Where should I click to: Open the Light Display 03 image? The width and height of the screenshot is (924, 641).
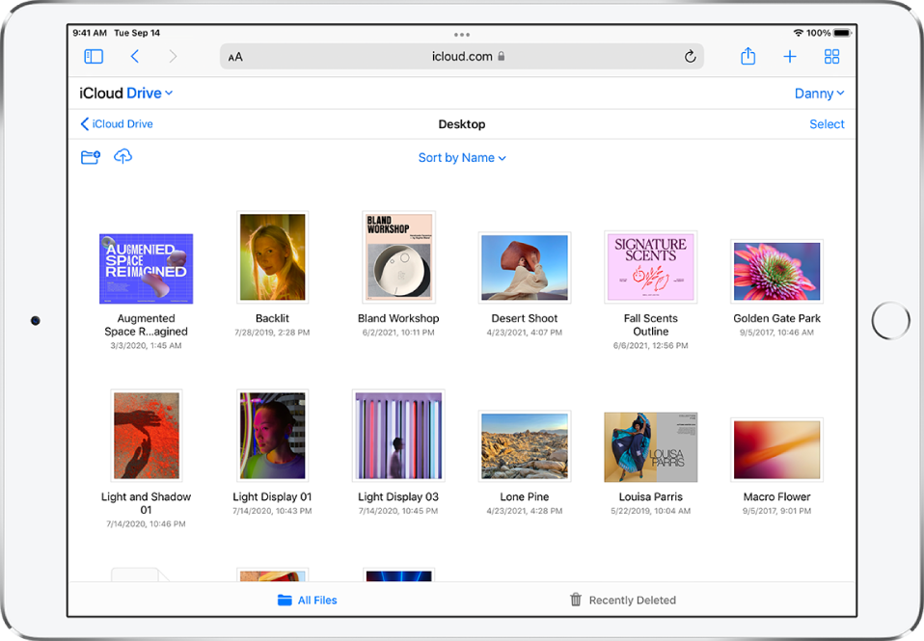(398, 436)
